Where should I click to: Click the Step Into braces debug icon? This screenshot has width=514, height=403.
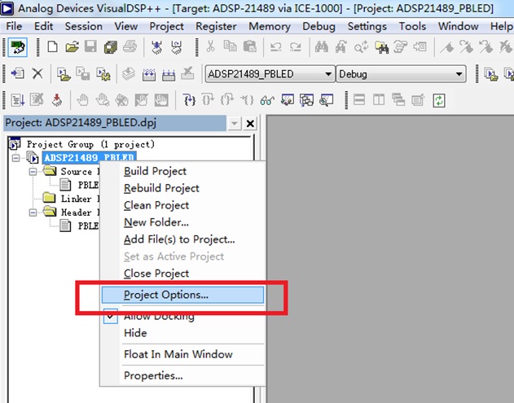[x=189, y=100]
